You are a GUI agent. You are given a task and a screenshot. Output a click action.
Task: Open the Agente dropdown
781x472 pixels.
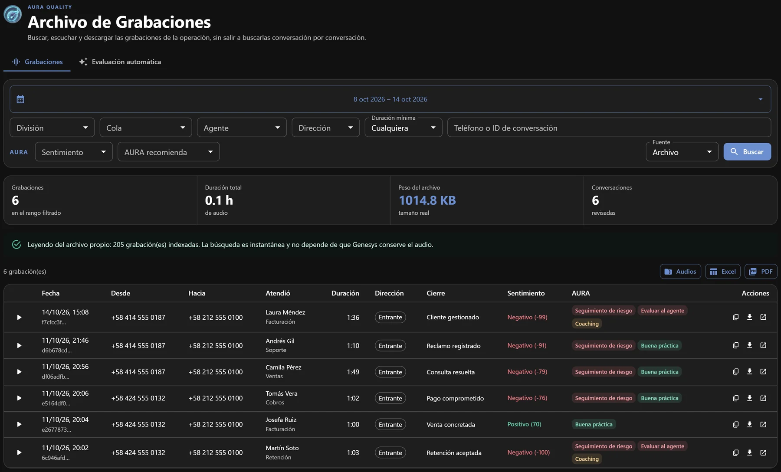tap(242, 128)
